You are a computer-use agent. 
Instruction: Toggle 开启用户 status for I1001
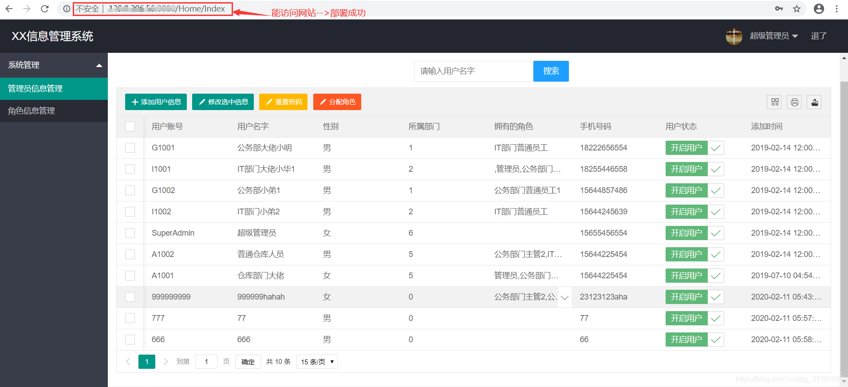click(x=694, y=169)
